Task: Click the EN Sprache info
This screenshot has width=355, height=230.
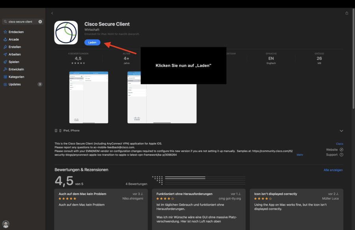Action: [271, 58]
